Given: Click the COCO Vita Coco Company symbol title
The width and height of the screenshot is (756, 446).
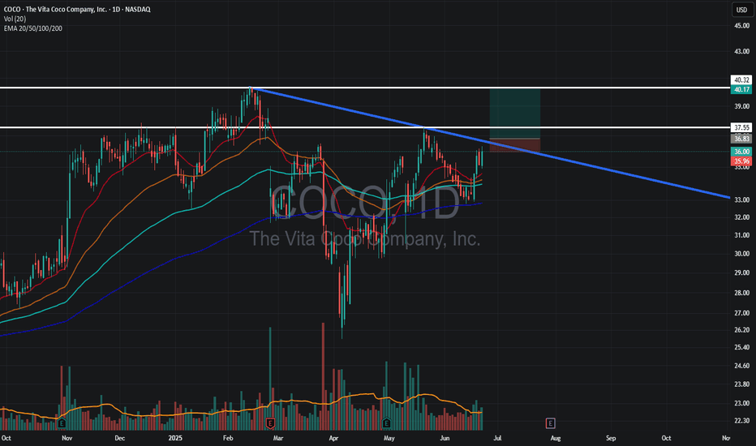Looking at the screenshot, I should coord(77,9).
